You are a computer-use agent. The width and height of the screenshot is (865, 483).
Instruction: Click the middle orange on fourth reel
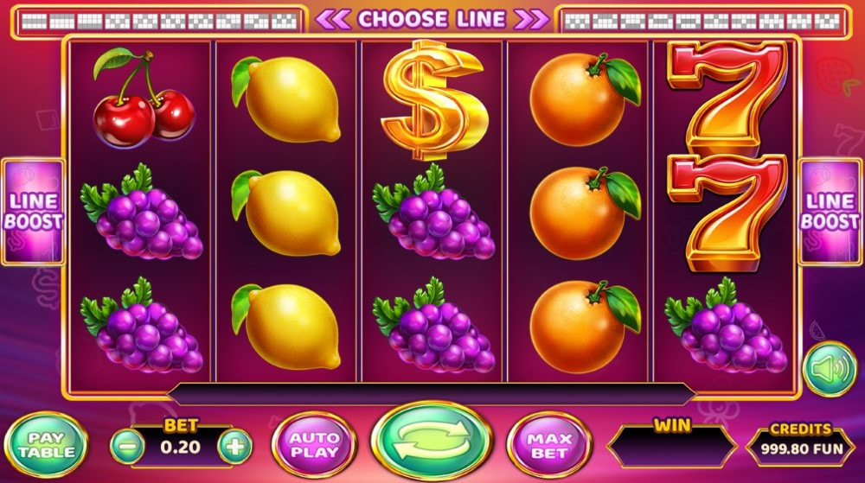pos(585,213)
